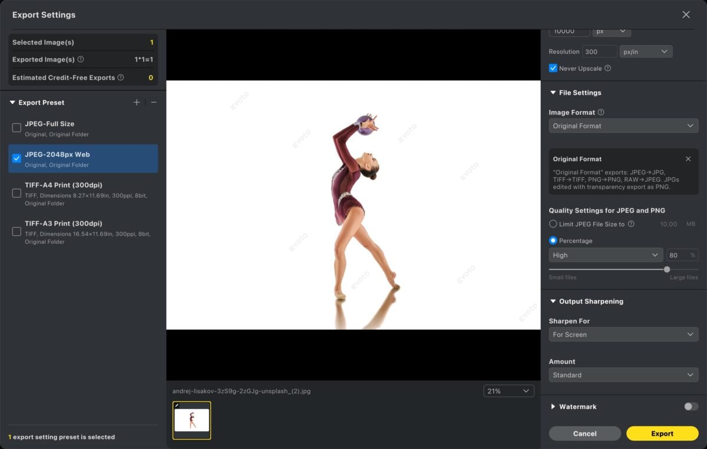Click the pencil edit icon on the thumbnail
707x449 pixels.
pyautogui.click(x=178, y=405)
